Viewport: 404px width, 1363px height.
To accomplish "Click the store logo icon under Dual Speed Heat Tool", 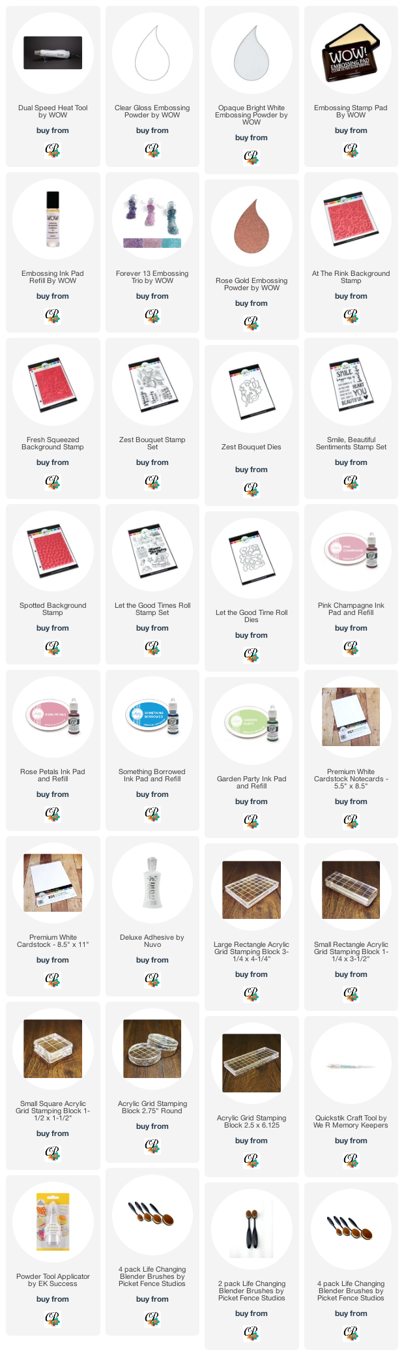I will click(52, 150).
